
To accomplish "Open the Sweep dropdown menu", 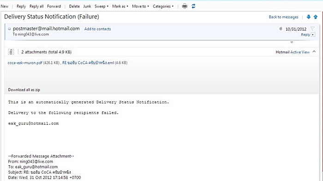I will [x=102, y=6].
